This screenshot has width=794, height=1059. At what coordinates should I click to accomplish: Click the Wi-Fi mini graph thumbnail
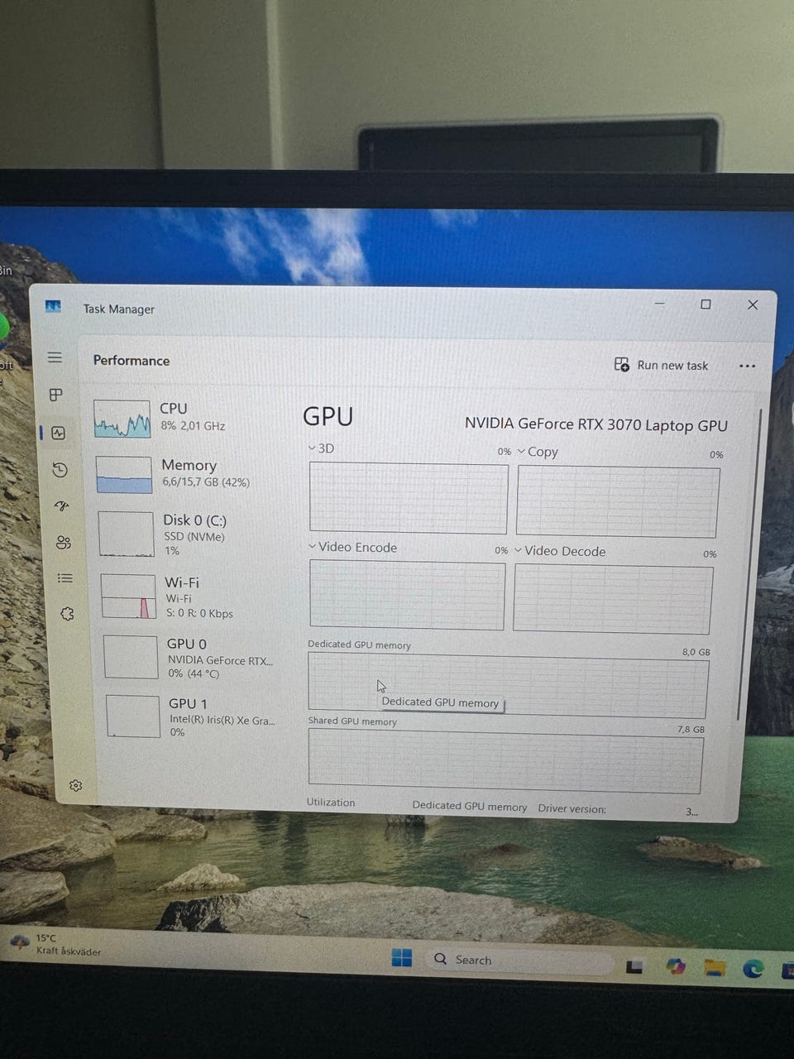[128, 597]
